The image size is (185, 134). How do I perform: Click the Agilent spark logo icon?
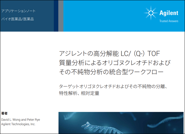pyautogui.click(x=151, y=13)
